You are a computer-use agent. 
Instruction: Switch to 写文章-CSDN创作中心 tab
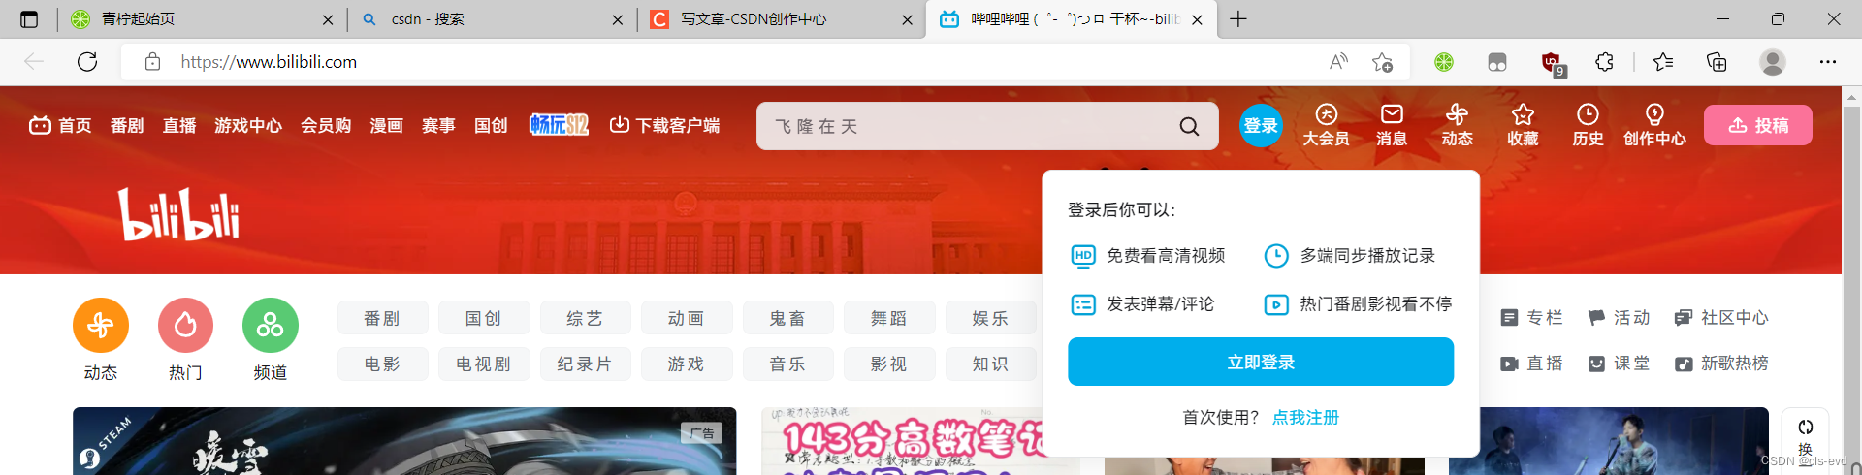(782, 19)
